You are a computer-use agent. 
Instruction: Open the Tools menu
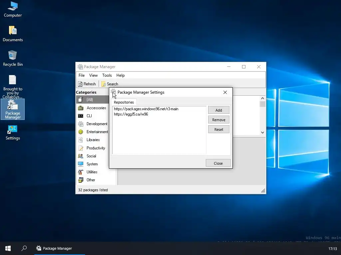click(x=107, y=75)
